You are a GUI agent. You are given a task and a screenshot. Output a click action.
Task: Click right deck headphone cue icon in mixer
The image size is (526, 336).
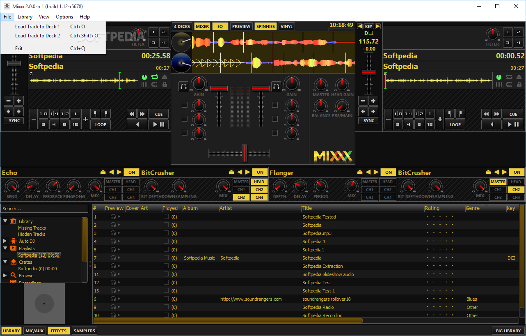point(276,86)
